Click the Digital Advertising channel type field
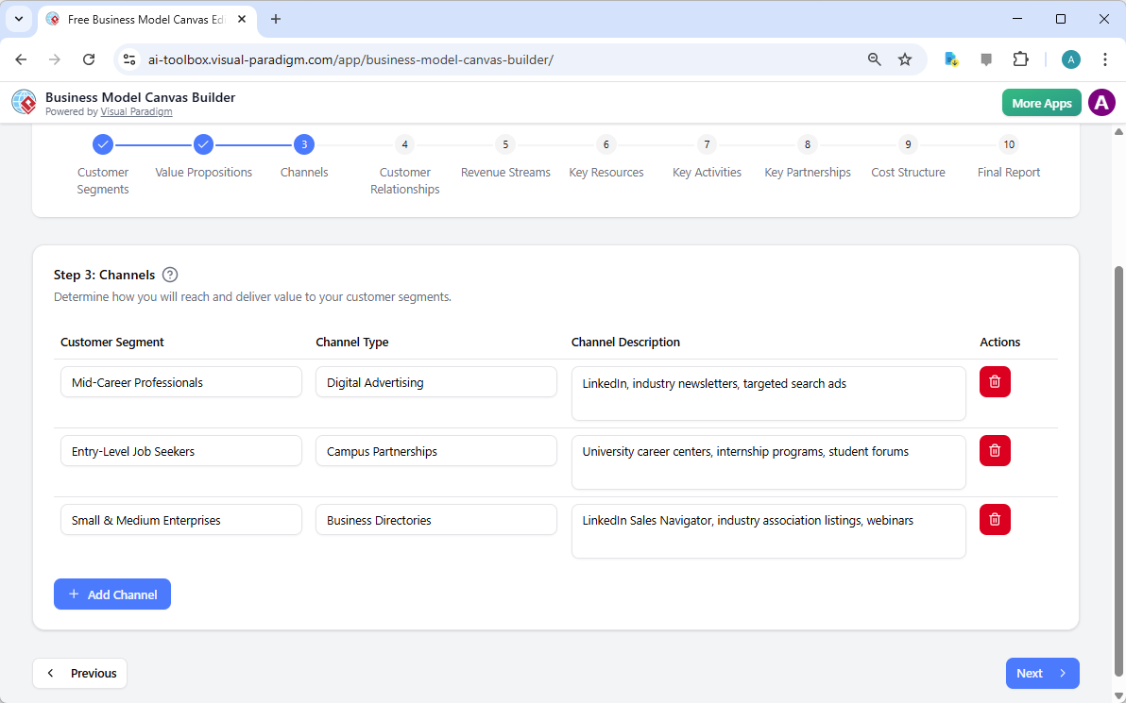 [x=435, y=381]
